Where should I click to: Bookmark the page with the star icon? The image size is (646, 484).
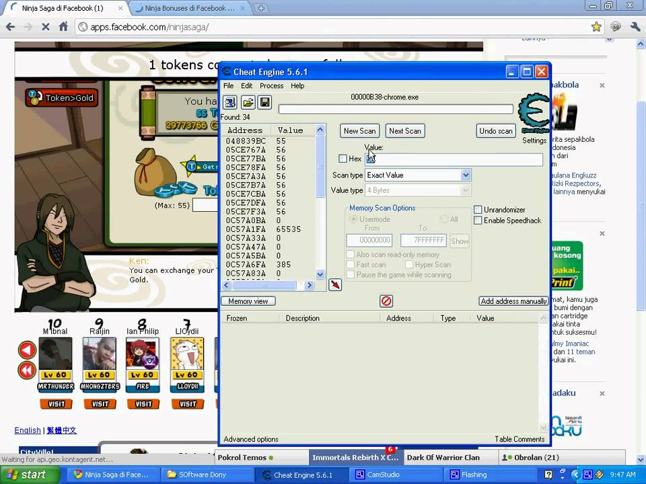(x=596, y=27)
